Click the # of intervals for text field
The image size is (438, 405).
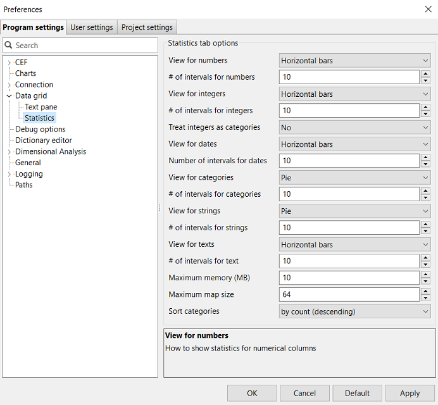349,261
